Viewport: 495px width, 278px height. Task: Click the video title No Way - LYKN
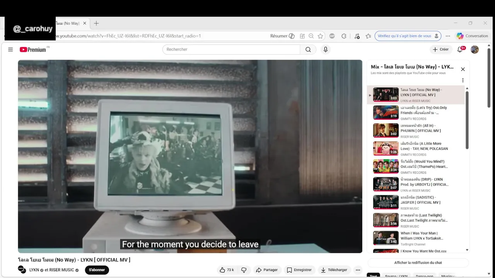coord(74,260)
